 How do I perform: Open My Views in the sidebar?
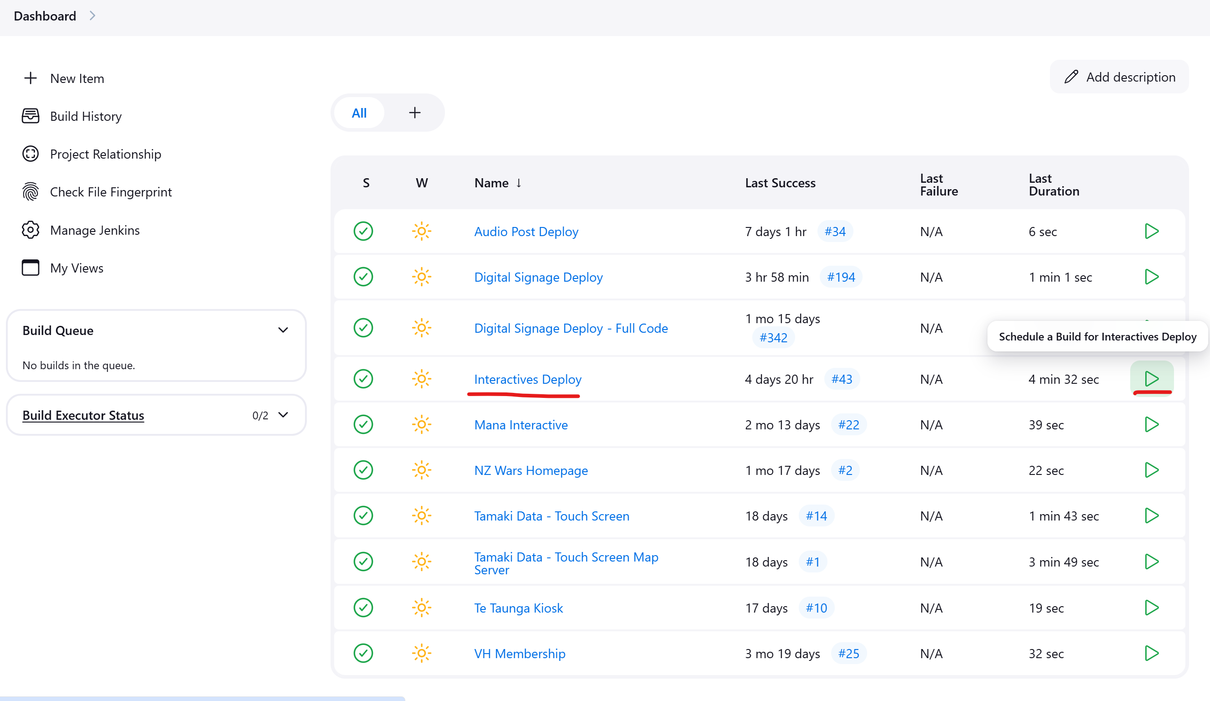76,268
